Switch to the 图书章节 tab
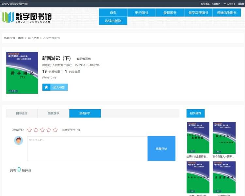 (53, 113)
